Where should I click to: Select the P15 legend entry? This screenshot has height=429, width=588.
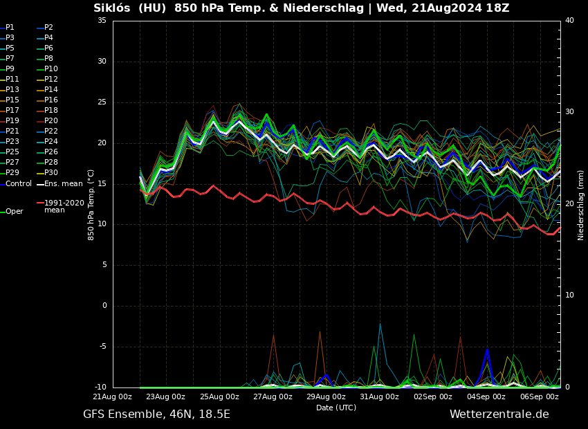pos(12,100)
